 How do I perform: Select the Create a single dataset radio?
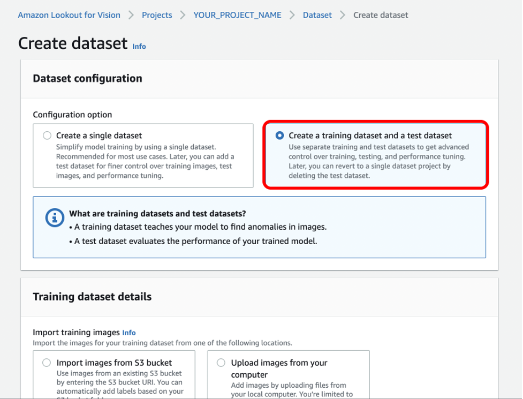coord(47,135)
